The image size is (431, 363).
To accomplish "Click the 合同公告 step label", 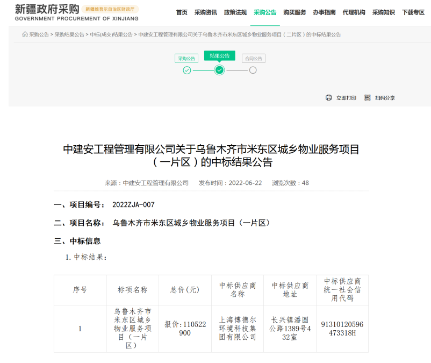I will tap(253, 59).
